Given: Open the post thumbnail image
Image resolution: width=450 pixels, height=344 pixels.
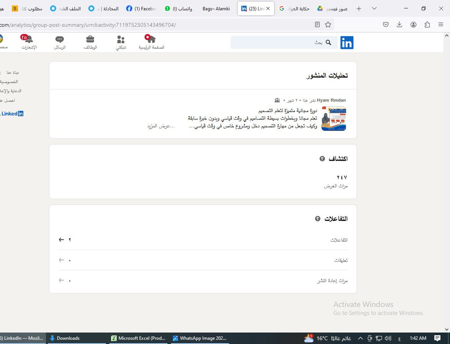Looking at the screenshot, I should tap(334, 119).
